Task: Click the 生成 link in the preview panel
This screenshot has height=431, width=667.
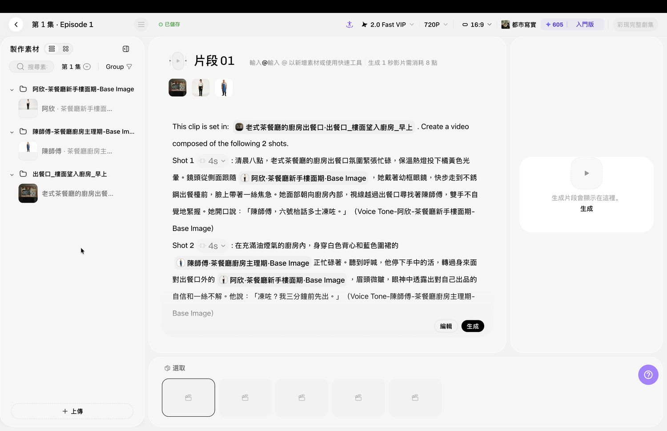Action: point(587,208)
